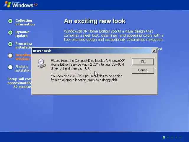Click the Installing Windows step indicator

pos(10,56)
